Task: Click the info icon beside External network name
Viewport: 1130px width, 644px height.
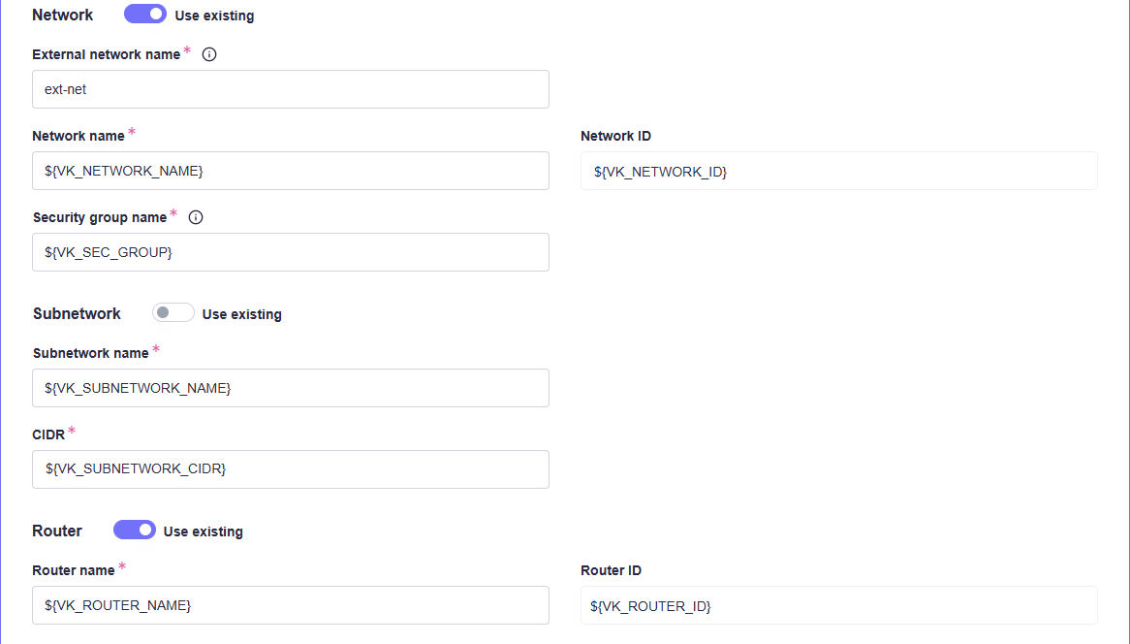Action: click(209, 54)
